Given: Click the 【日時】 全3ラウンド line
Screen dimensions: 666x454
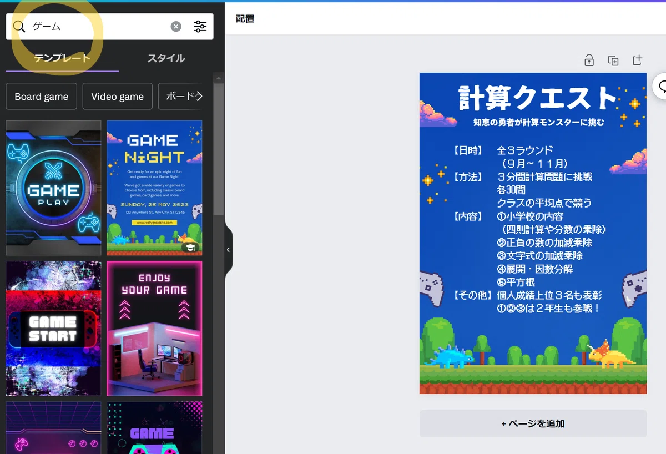Looking at the screenshot, I should tap(503, 150).
